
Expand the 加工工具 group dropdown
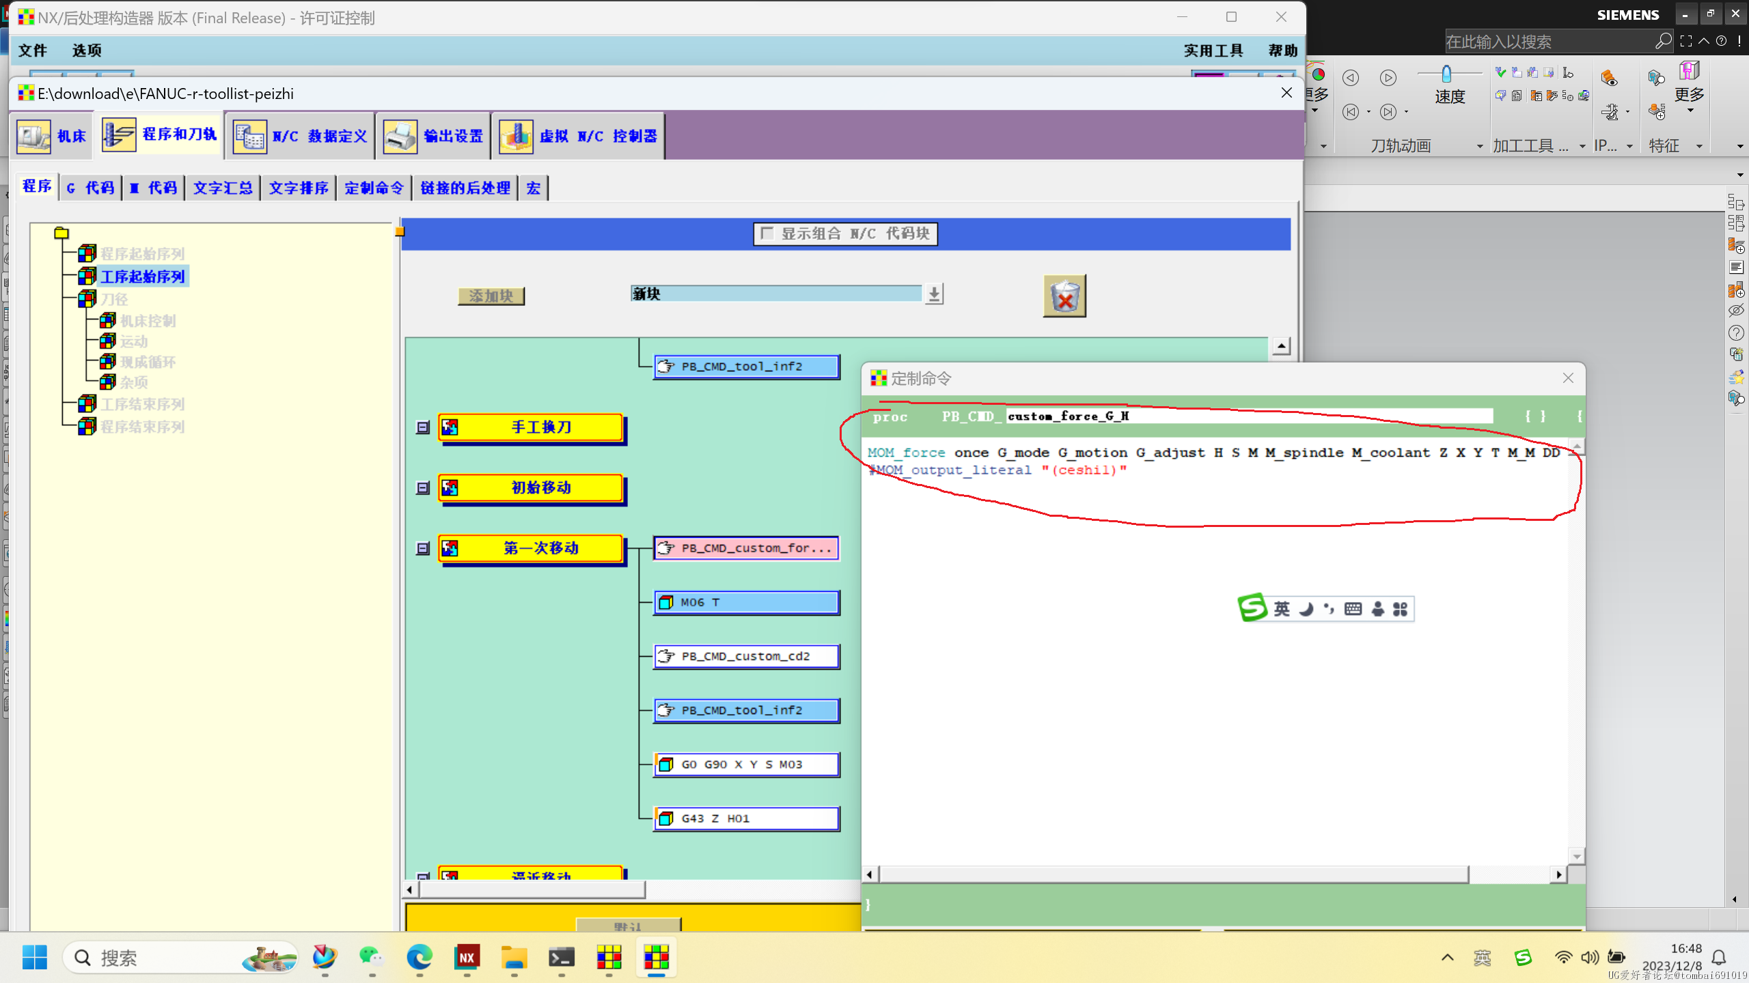pyautogui.click(x=1582, y=146)
